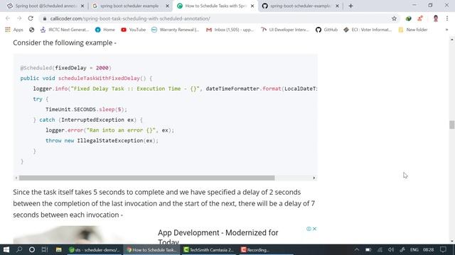Click the code block horizontal scrollbar thumb
Viewport: 455px width, 255px height.
coord(147,178)
